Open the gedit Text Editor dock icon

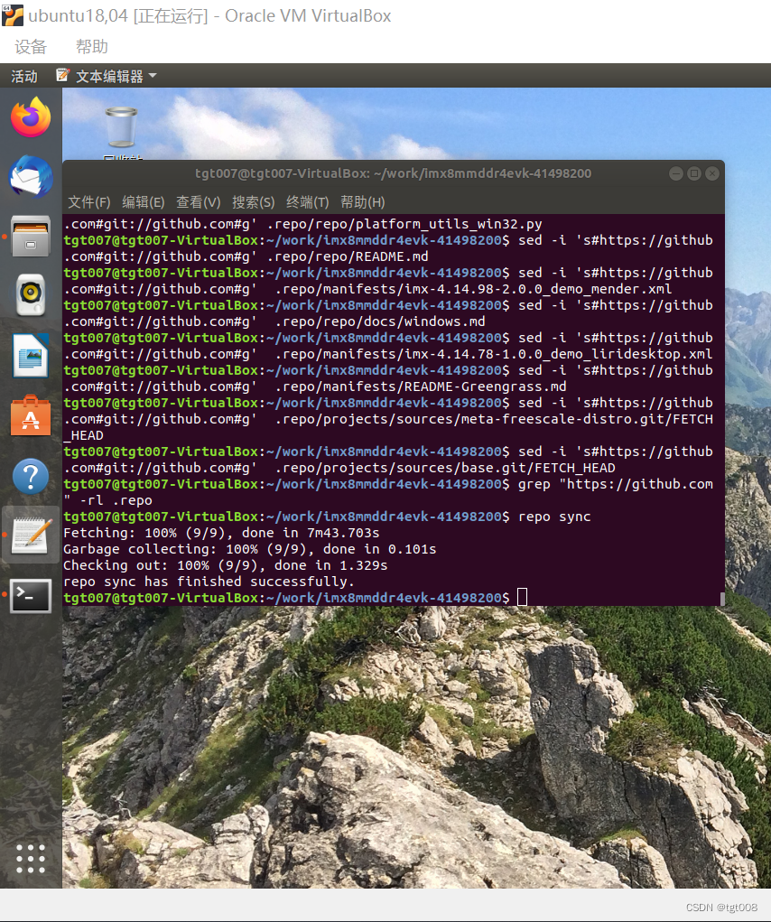pos(31,535)
